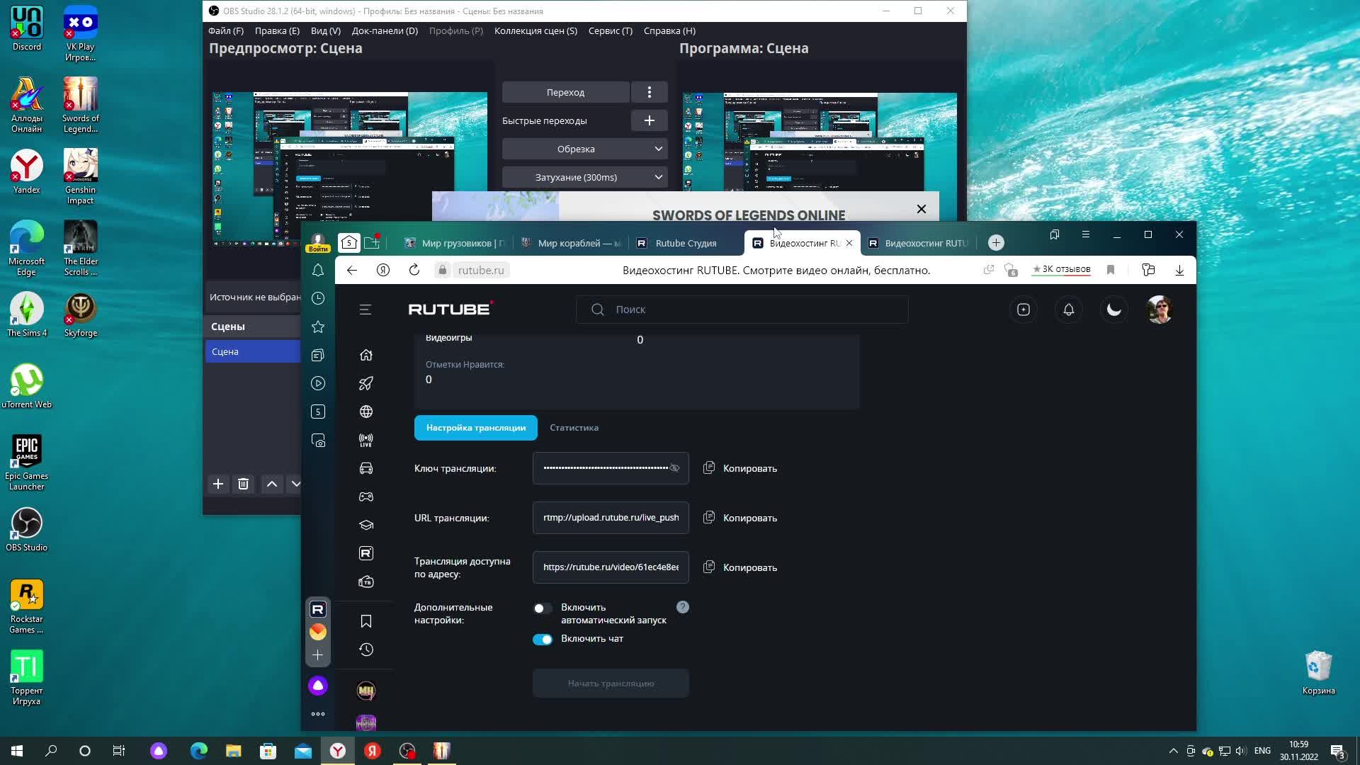Screen dimensions: 1360x765
Task: Open Rutube hamburger menu
Action: [x=365, y=310]
